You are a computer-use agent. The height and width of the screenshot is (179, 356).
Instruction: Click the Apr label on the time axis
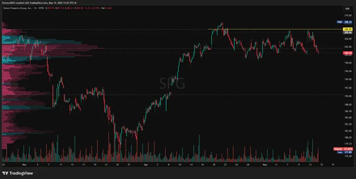coord(145,165)
